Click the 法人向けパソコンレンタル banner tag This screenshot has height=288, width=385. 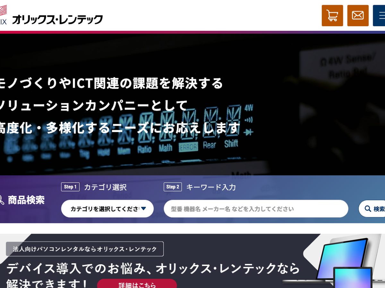[85, 249]
